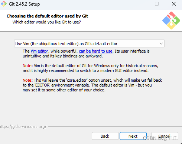The image size is (182, 144).
Task: Click the 'Git 2.45.2 Setup' title text
Action: pyautogui.click(x=25, y=4)
